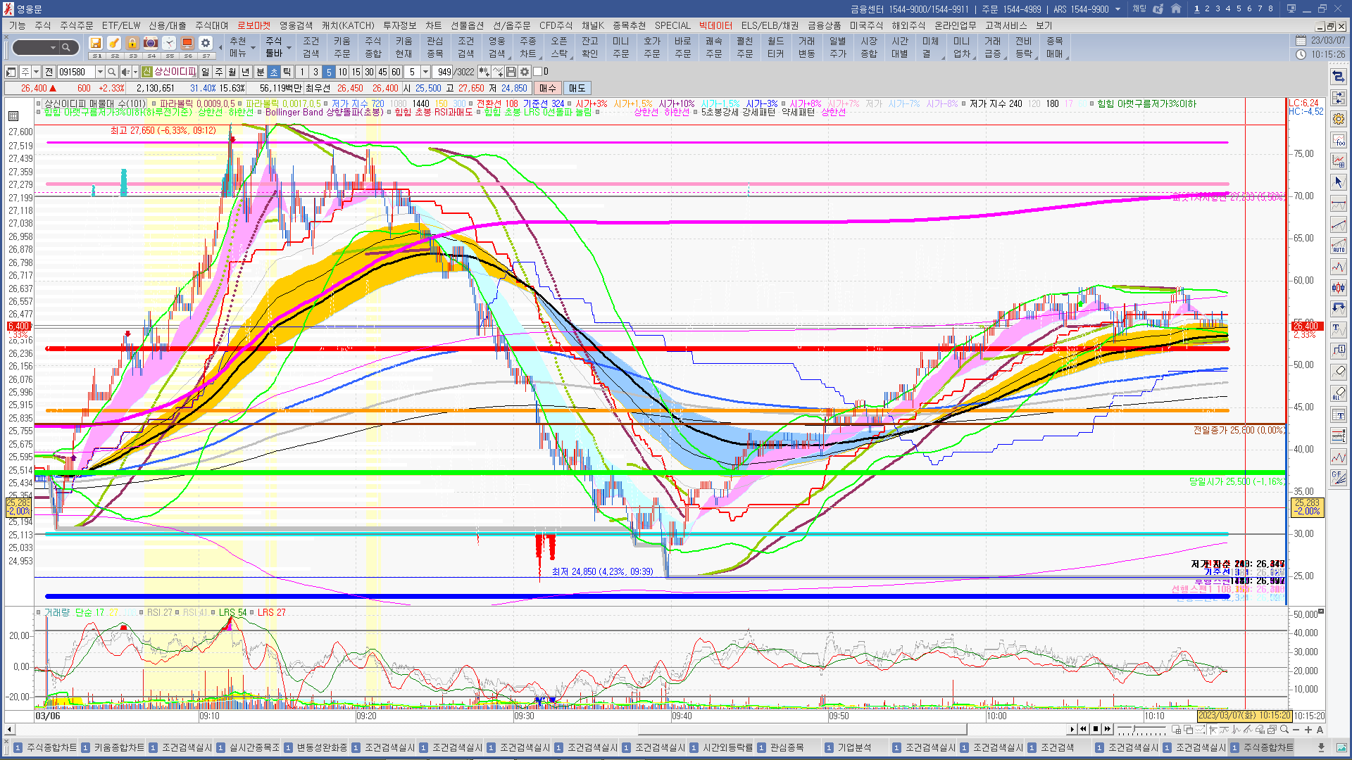Image resolution: width=1352 pixels, height=760 pixels.
Task: Click the zoom out minus icon below chart
Action: [1296, 730]
